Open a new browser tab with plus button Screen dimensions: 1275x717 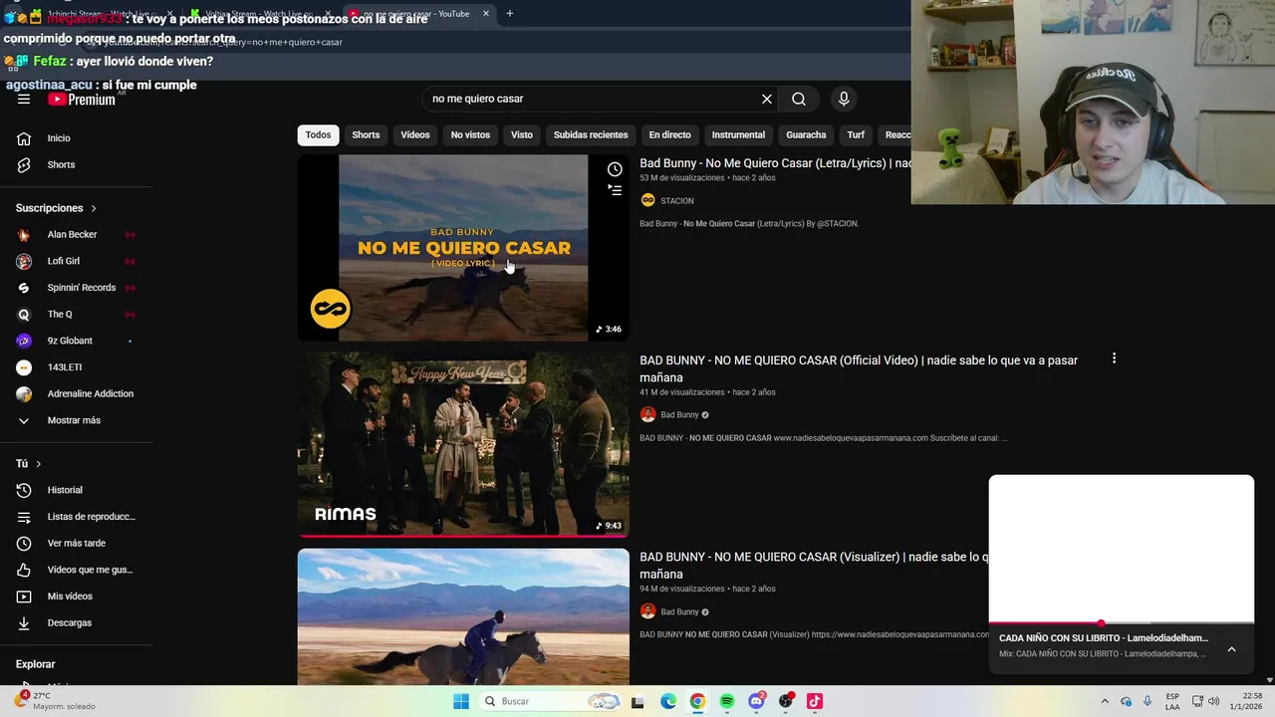[509, 14]
